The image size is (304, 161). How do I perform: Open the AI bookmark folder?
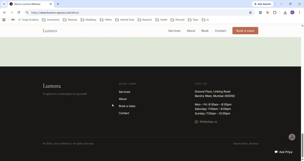coord(205,20)
